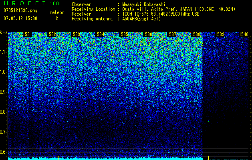Select the HROFFT 1.00 title text
The height and width of the screenshot is (160, 252).
coord(31,3)
